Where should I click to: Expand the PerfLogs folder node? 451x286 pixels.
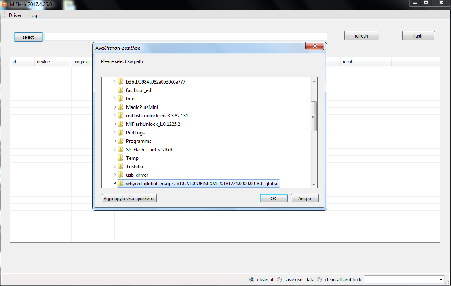pos(115,132)
